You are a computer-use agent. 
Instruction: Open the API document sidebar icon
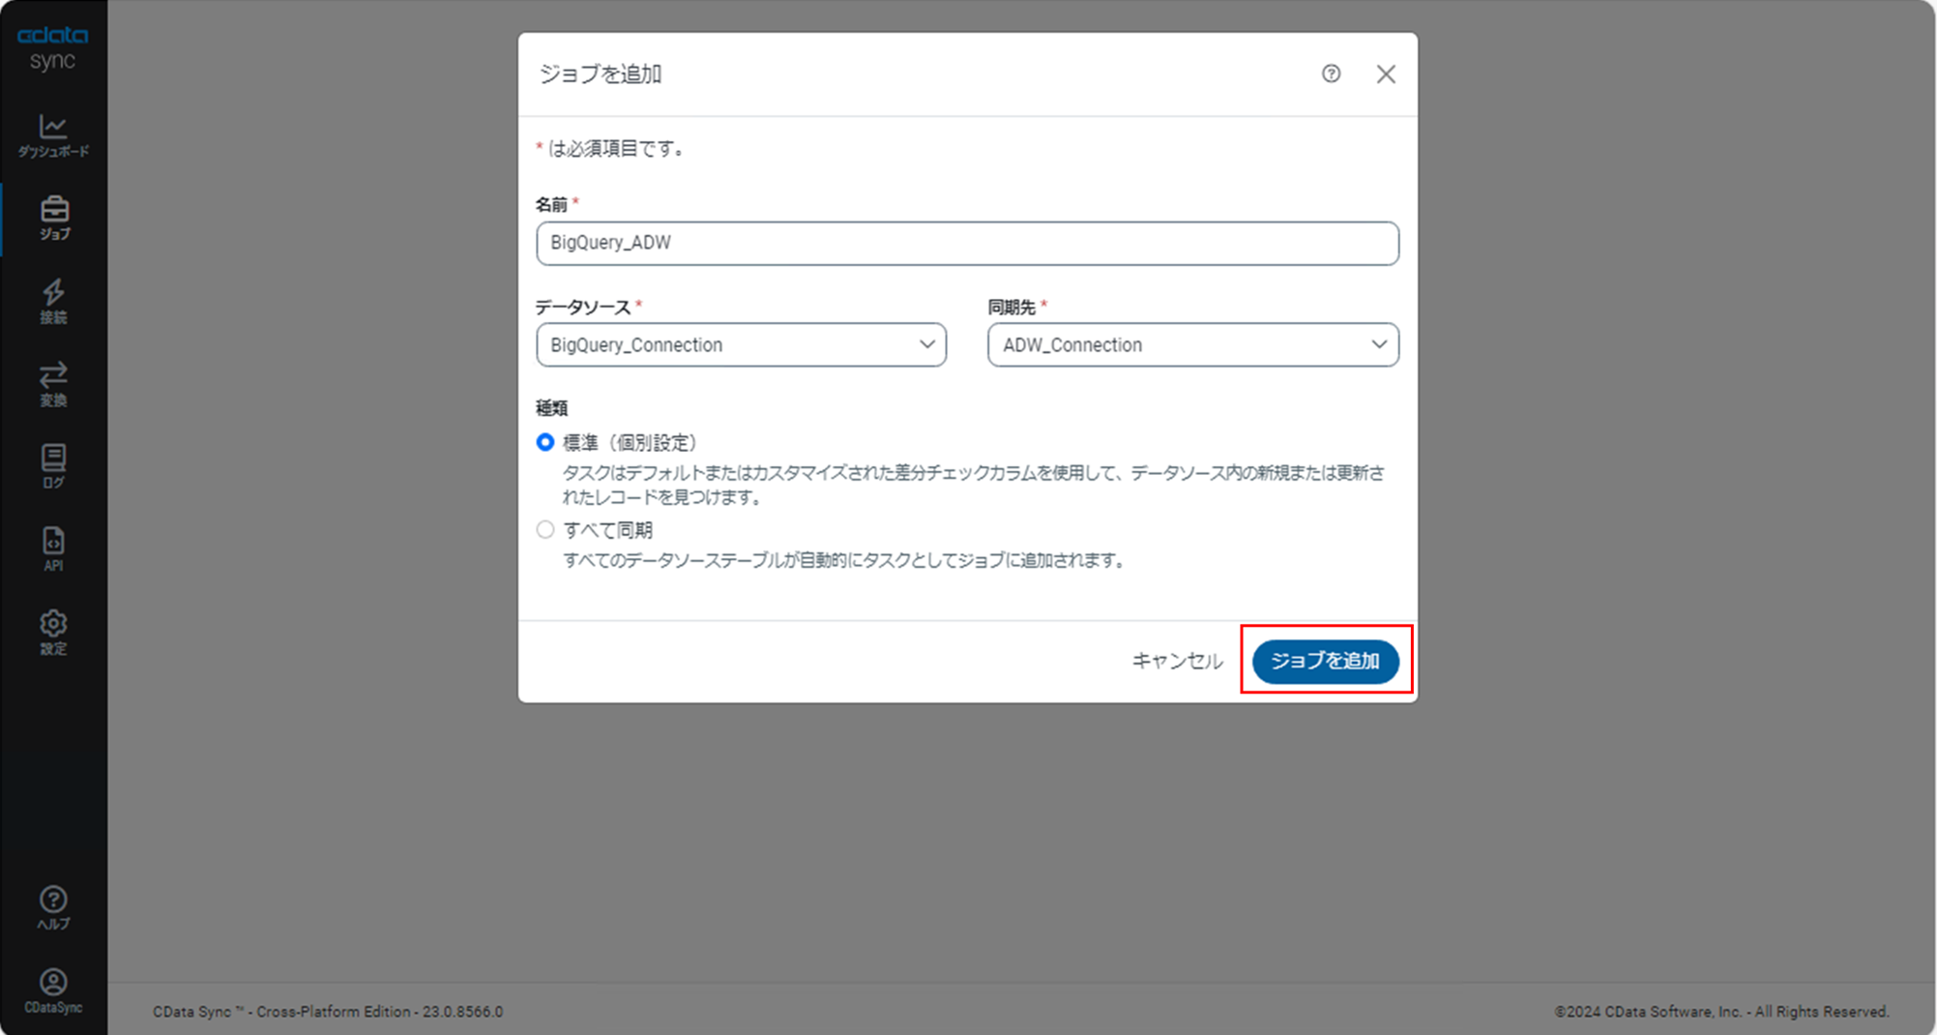(x=53, y=549)
